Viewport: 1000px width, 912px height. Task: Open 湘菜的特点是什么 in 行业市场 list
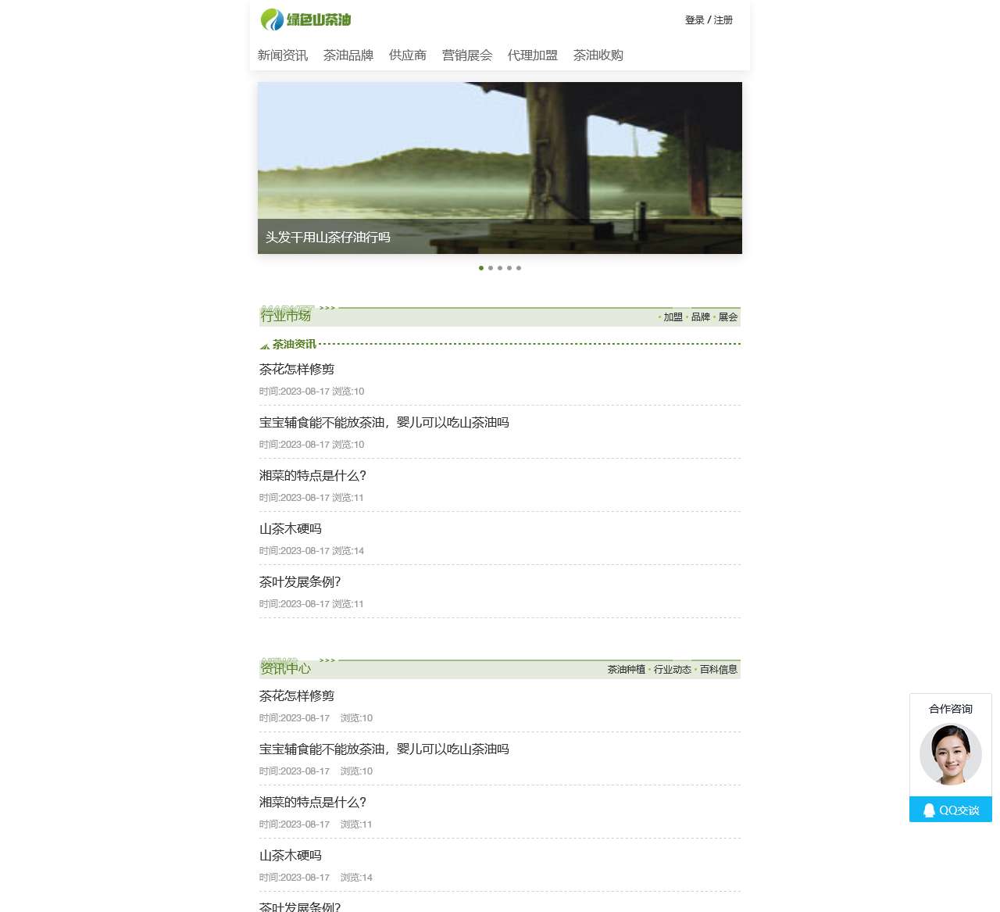[x=312, y=476]
